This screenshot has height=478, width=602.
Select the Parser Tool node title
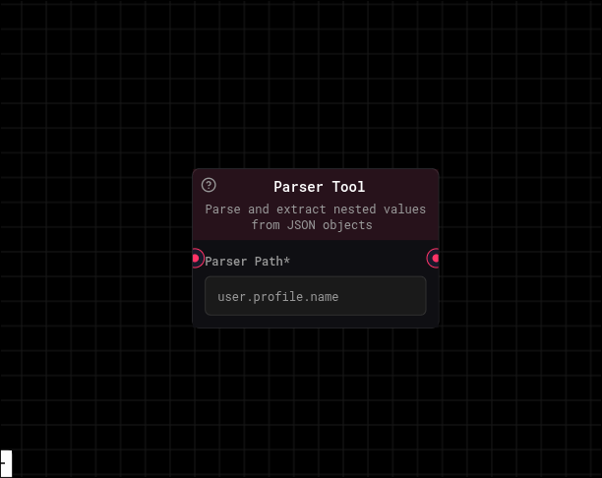(319, 187)
